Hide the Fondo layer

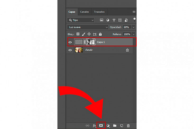click(70, 50)
